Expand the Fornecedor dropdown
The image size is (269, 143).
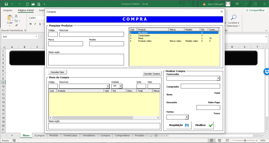218,78
